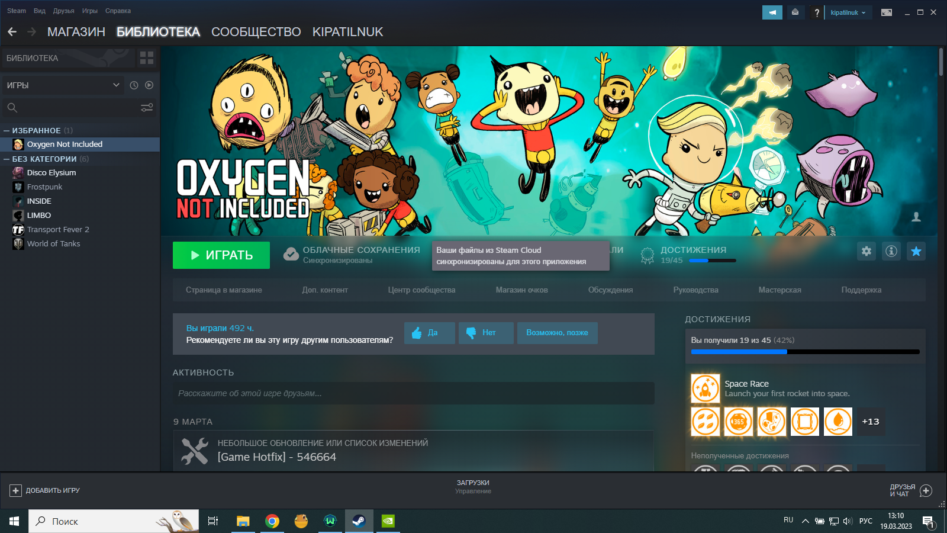Open the Вид menu
This screenshot has width=947, height=533.
coord(40,11)
